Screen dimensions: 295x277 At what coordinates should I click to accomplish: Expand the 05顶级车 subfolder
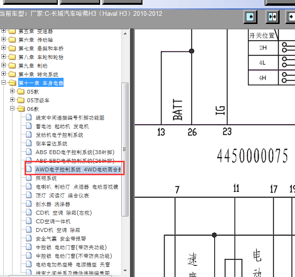pos(12,100)
